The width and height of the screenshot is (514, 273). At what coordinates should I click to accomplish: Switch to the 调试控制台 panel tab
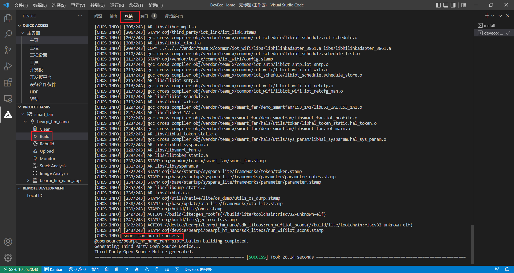(174, 16)
